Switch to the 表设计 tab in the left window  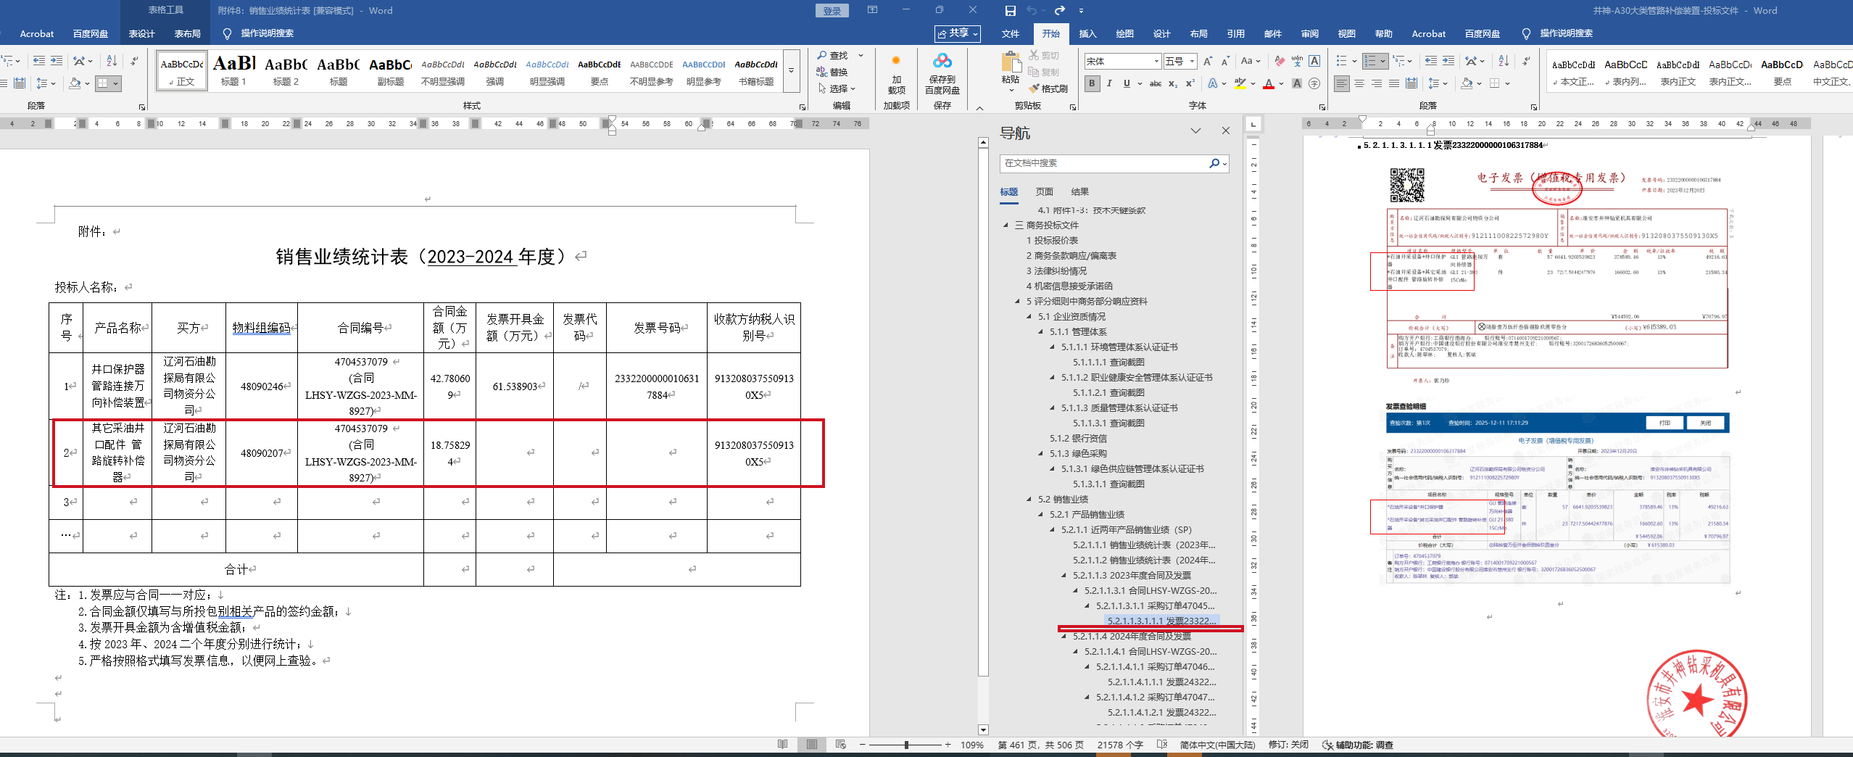tap(141, 33)
